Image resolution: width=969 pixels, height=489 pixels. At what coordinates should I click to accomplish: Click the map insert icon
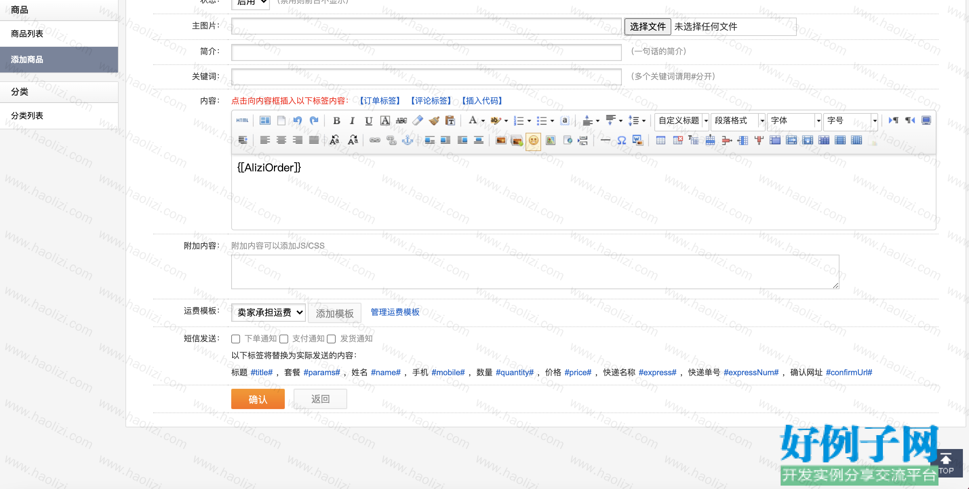(x=550, y=140)
